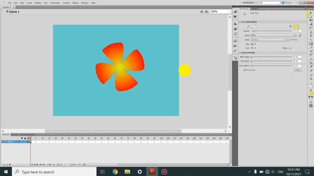The width and height of the screenshot is (314, 176).
Task: Click the Stroke thickness slider handle
Action: click(254, 31)
